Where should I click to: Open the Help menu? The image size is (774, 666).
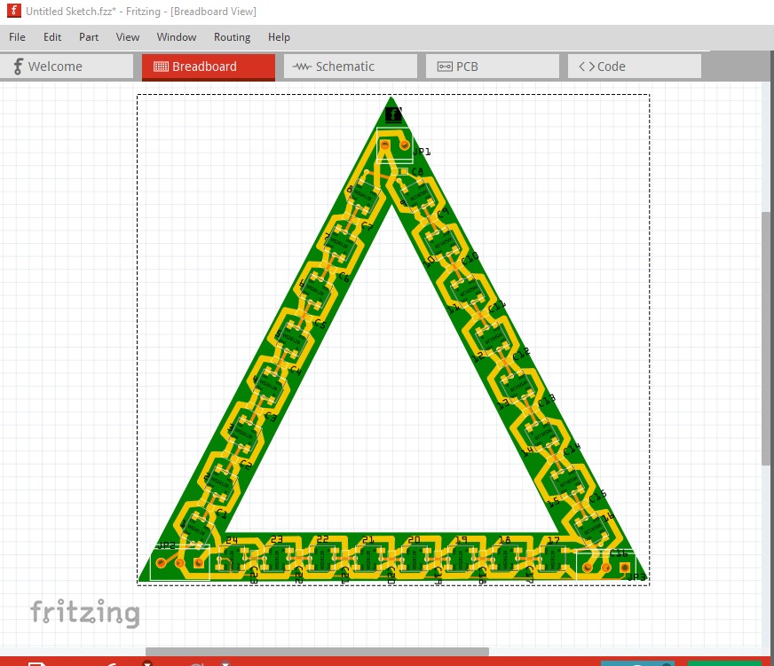click(x=279, y=37)
